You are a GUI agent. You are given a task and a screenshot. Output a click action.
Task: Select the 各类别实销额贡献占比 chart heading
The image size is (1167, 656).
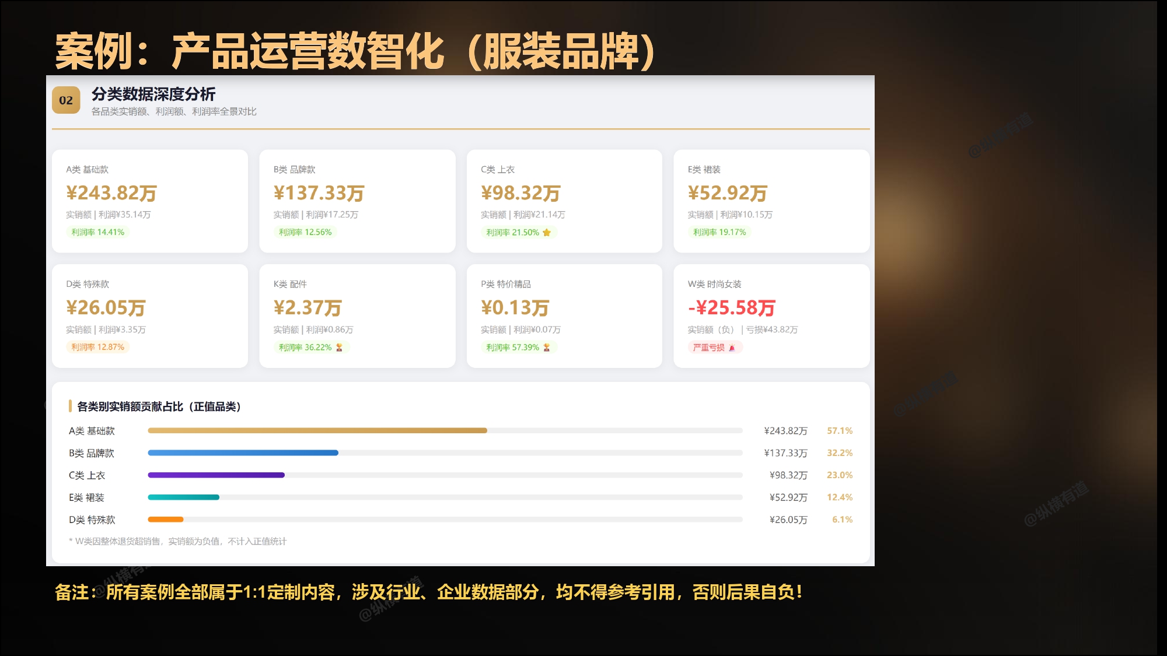(x=159, y=406)
